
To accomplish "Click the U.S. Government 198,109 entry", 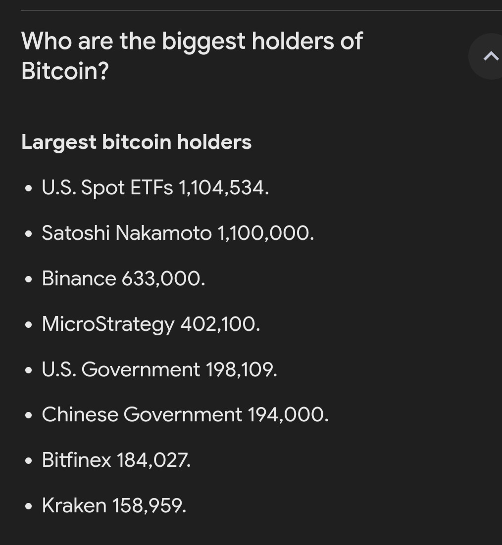I will [x=159, y=369].
